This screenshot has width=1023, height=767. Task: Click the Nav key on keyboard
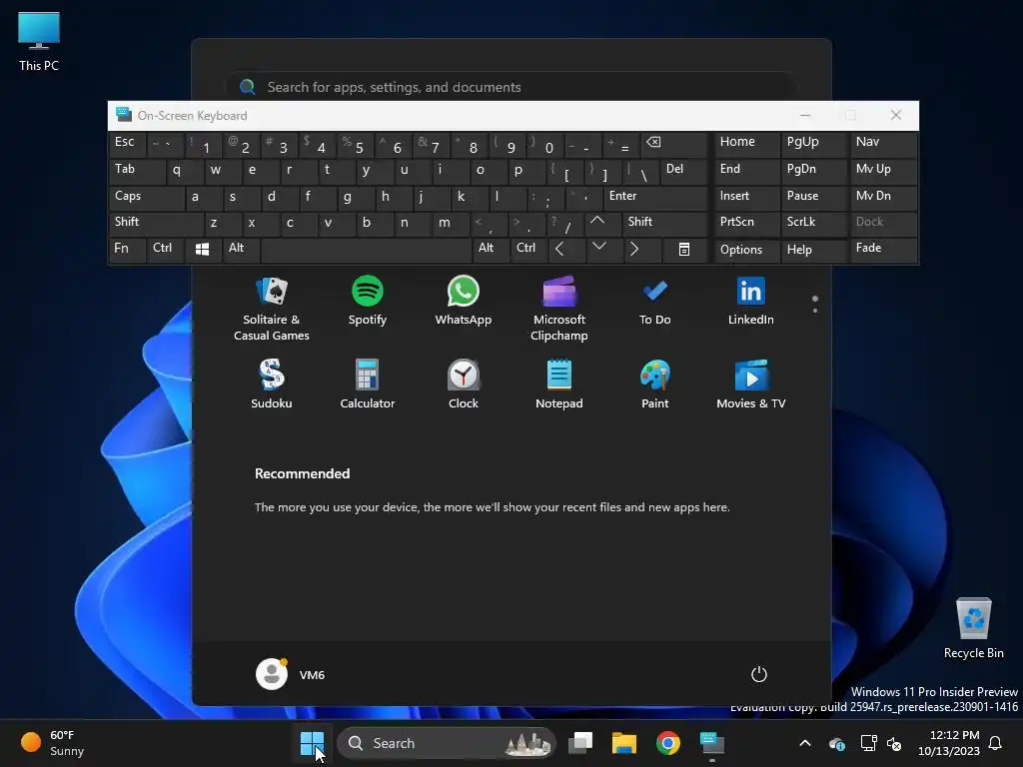[x=883, y=145]
